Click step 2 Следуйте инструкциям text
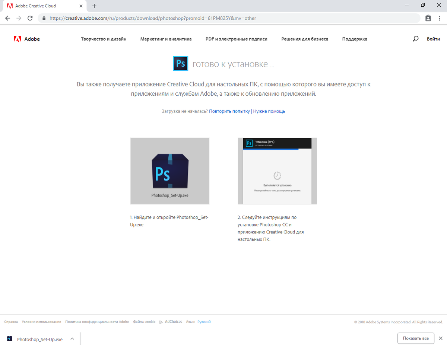 click(271, 228)
